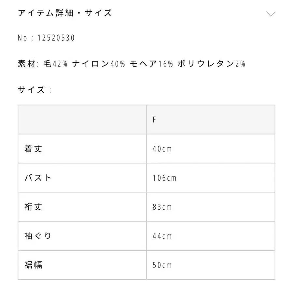
Task: Select the サイズ label
Action: tap(31, 89)
